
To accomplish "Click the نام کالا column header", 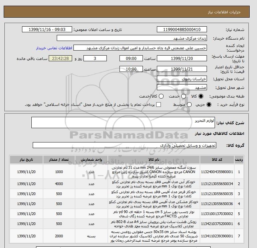I will tap(154, 159).
